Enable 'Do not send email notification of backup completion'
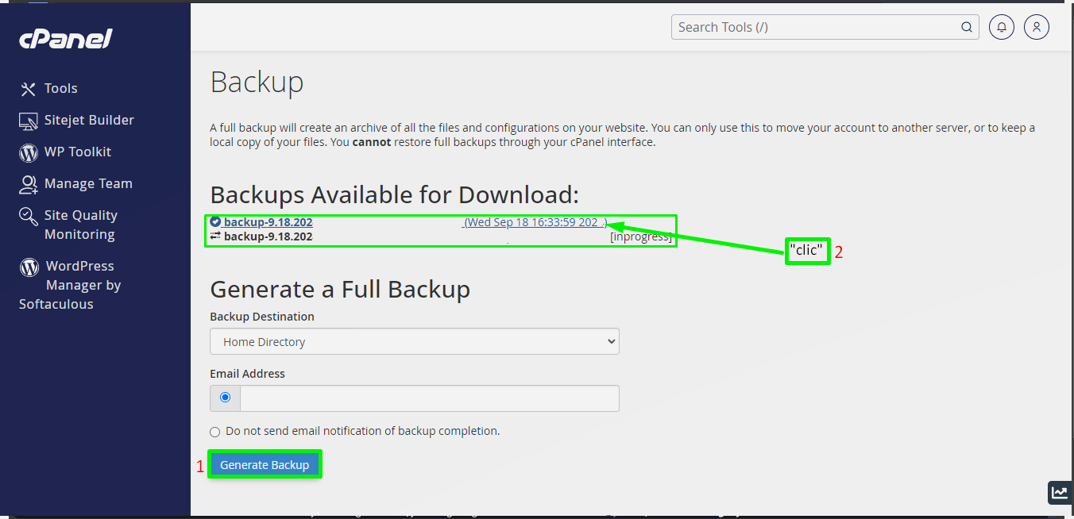 point(214,431)
